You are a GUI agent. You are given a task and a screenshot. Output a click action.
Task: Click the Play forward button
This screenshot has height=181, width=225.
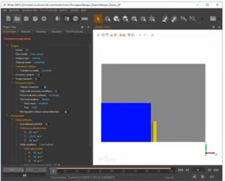pos(203,177)
